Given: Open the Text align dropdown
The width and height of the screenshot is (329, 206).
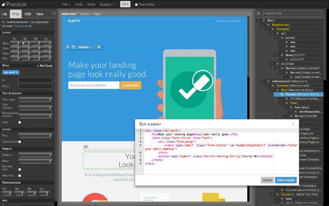Looking at the screenshot, I should click(x=35, y=100).
